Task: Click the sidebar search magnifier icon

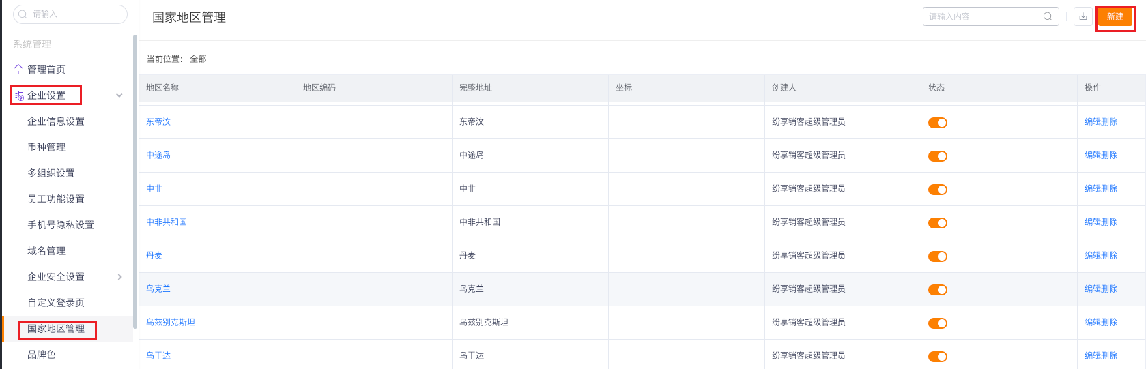Action: (23, 14)
